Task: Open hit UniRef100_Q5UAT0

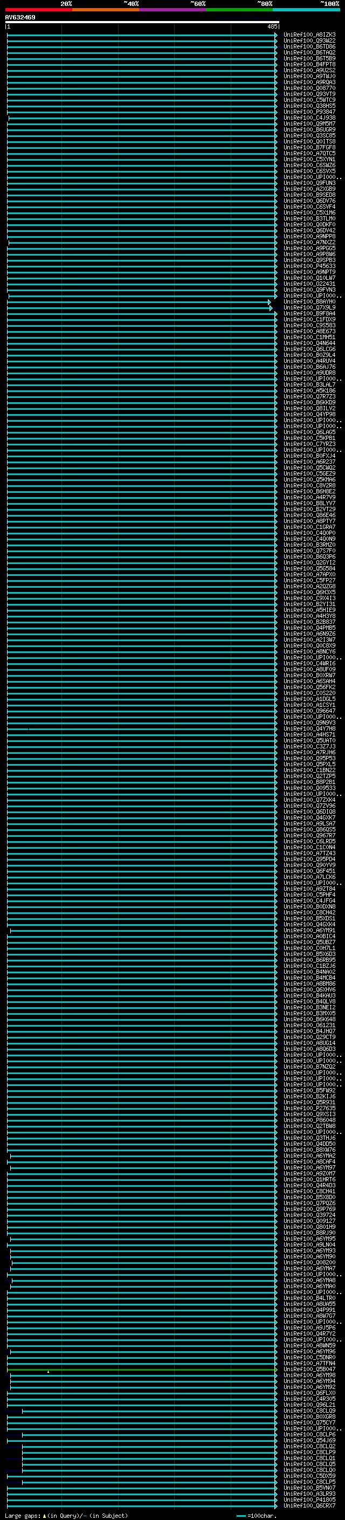Action: tap(309, 740)
